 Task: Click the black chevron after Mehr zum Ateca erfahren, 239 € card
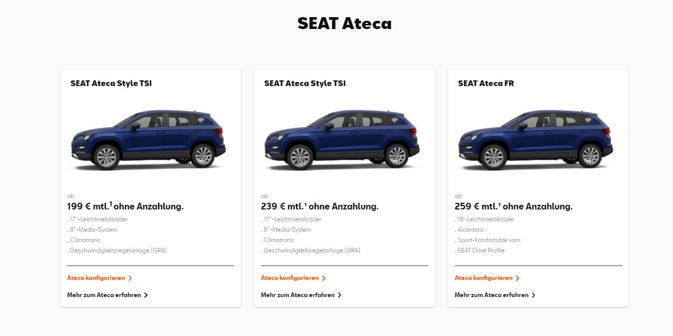pos(340,296)
